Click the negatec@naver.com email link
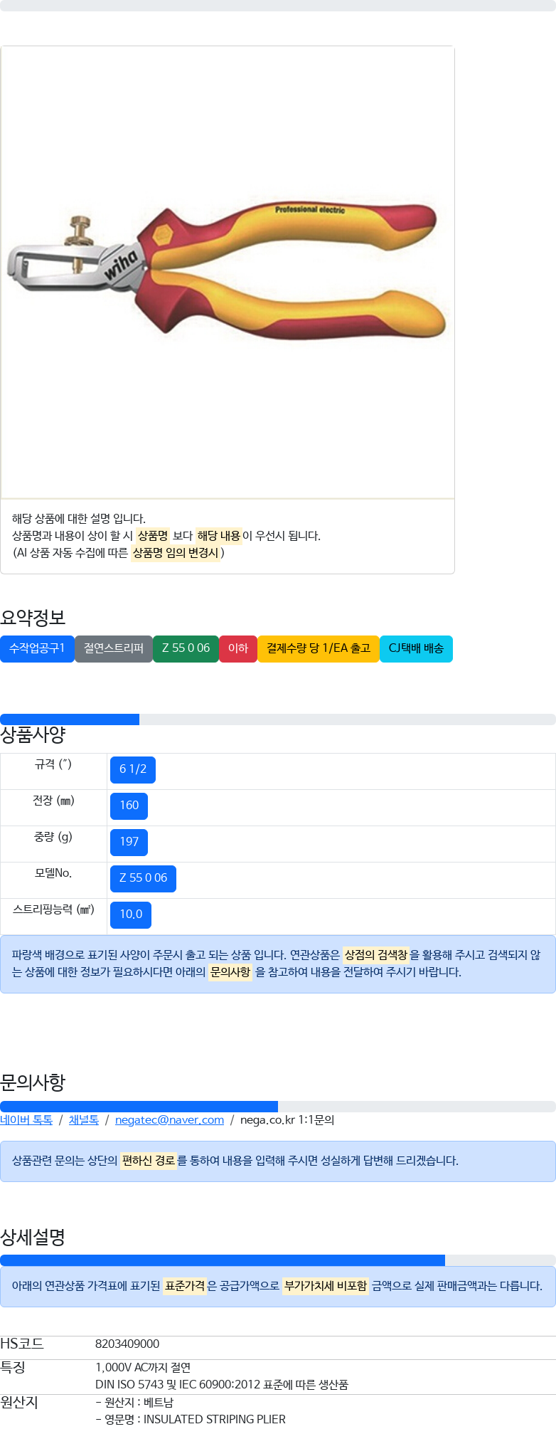This screenshot has width=556, height=1429. click(169, 1119)
